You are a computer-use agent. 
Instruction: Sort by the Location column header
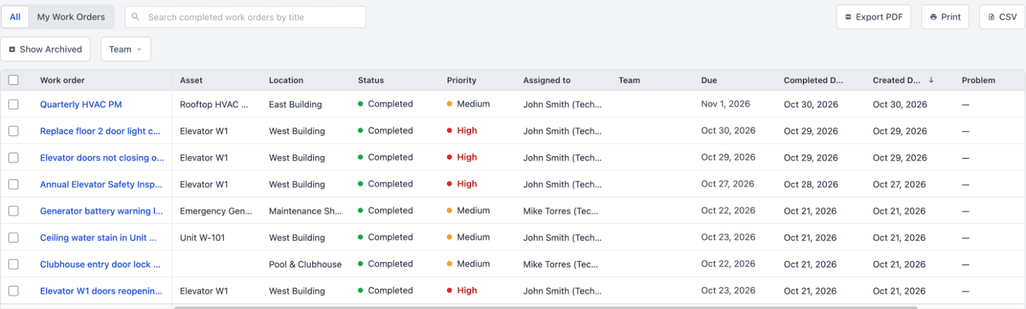coord(286,80)
